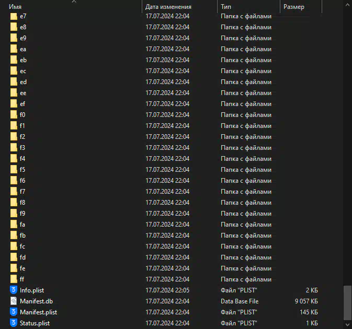Click the Data Base File type cell

pos(240,301)
